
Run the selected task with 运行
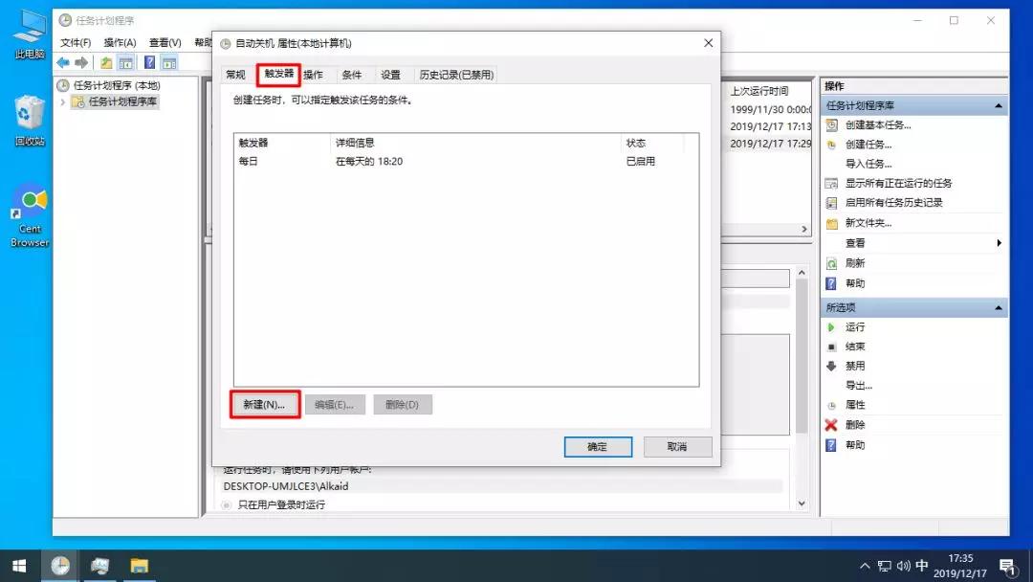coord(854,326)
